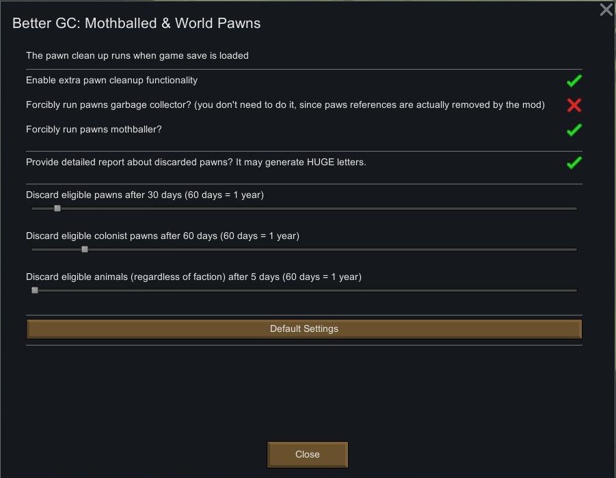Click the far right end of the colonist slider track
The height and width of the screenshot is (478, 616).
(574, 249)
